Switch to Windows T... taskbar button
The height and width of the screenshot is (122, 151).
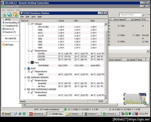coord(92,114)
